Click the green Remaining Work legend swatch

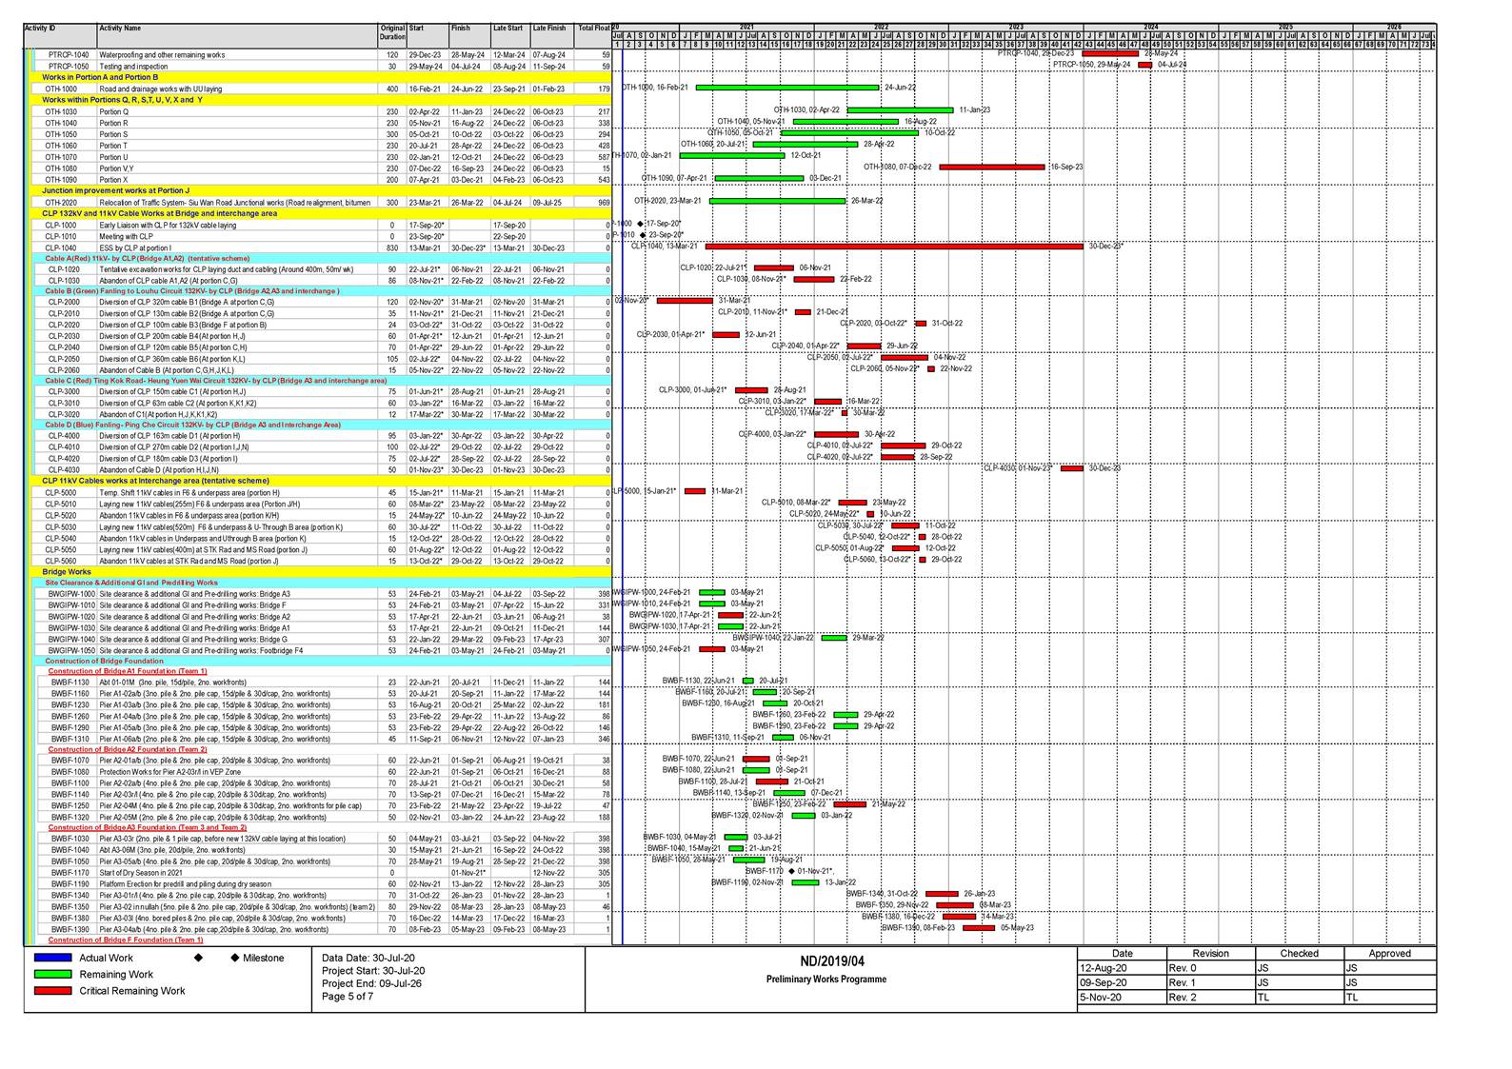point(52,975)
